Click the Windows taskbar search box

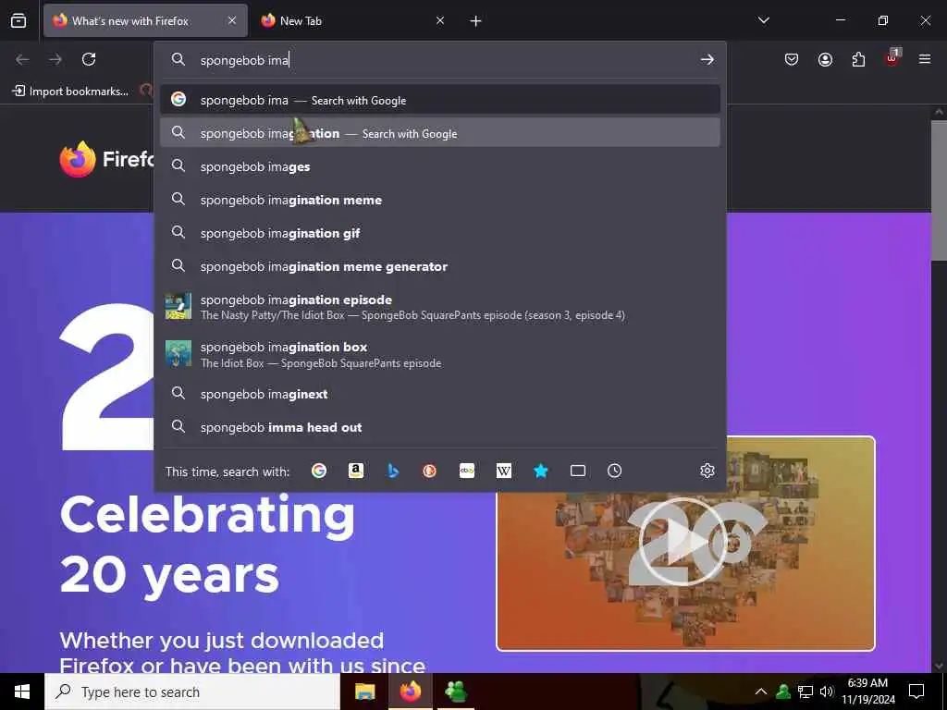click(192, 692)
